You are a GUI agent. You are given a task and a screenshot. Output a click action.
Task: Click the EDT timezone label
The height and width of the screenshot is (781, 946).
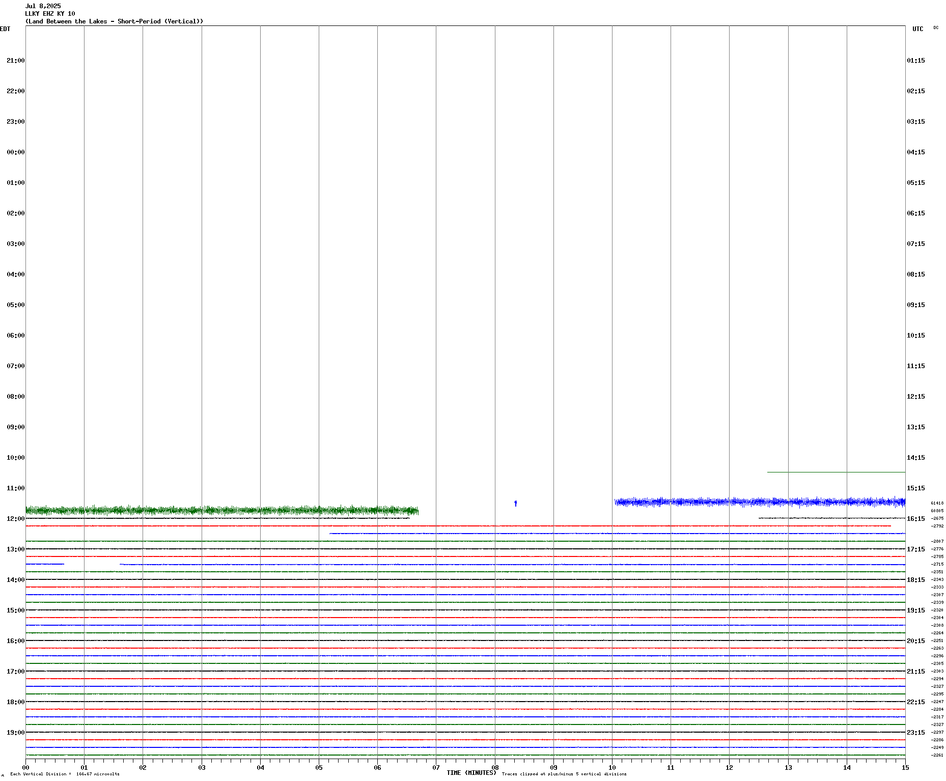(5, 29)
